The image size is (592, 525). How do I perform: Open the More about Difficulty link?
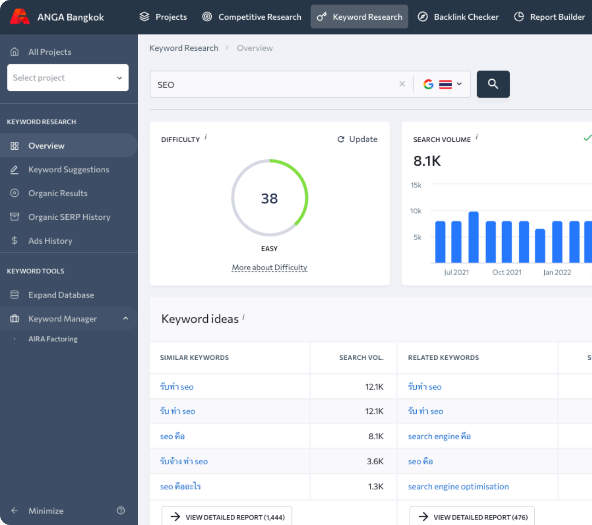tap(270, 268)
